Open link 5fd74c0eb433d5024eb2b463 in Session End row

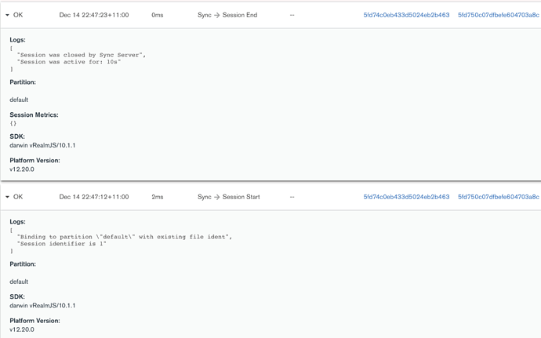point(406,15)
